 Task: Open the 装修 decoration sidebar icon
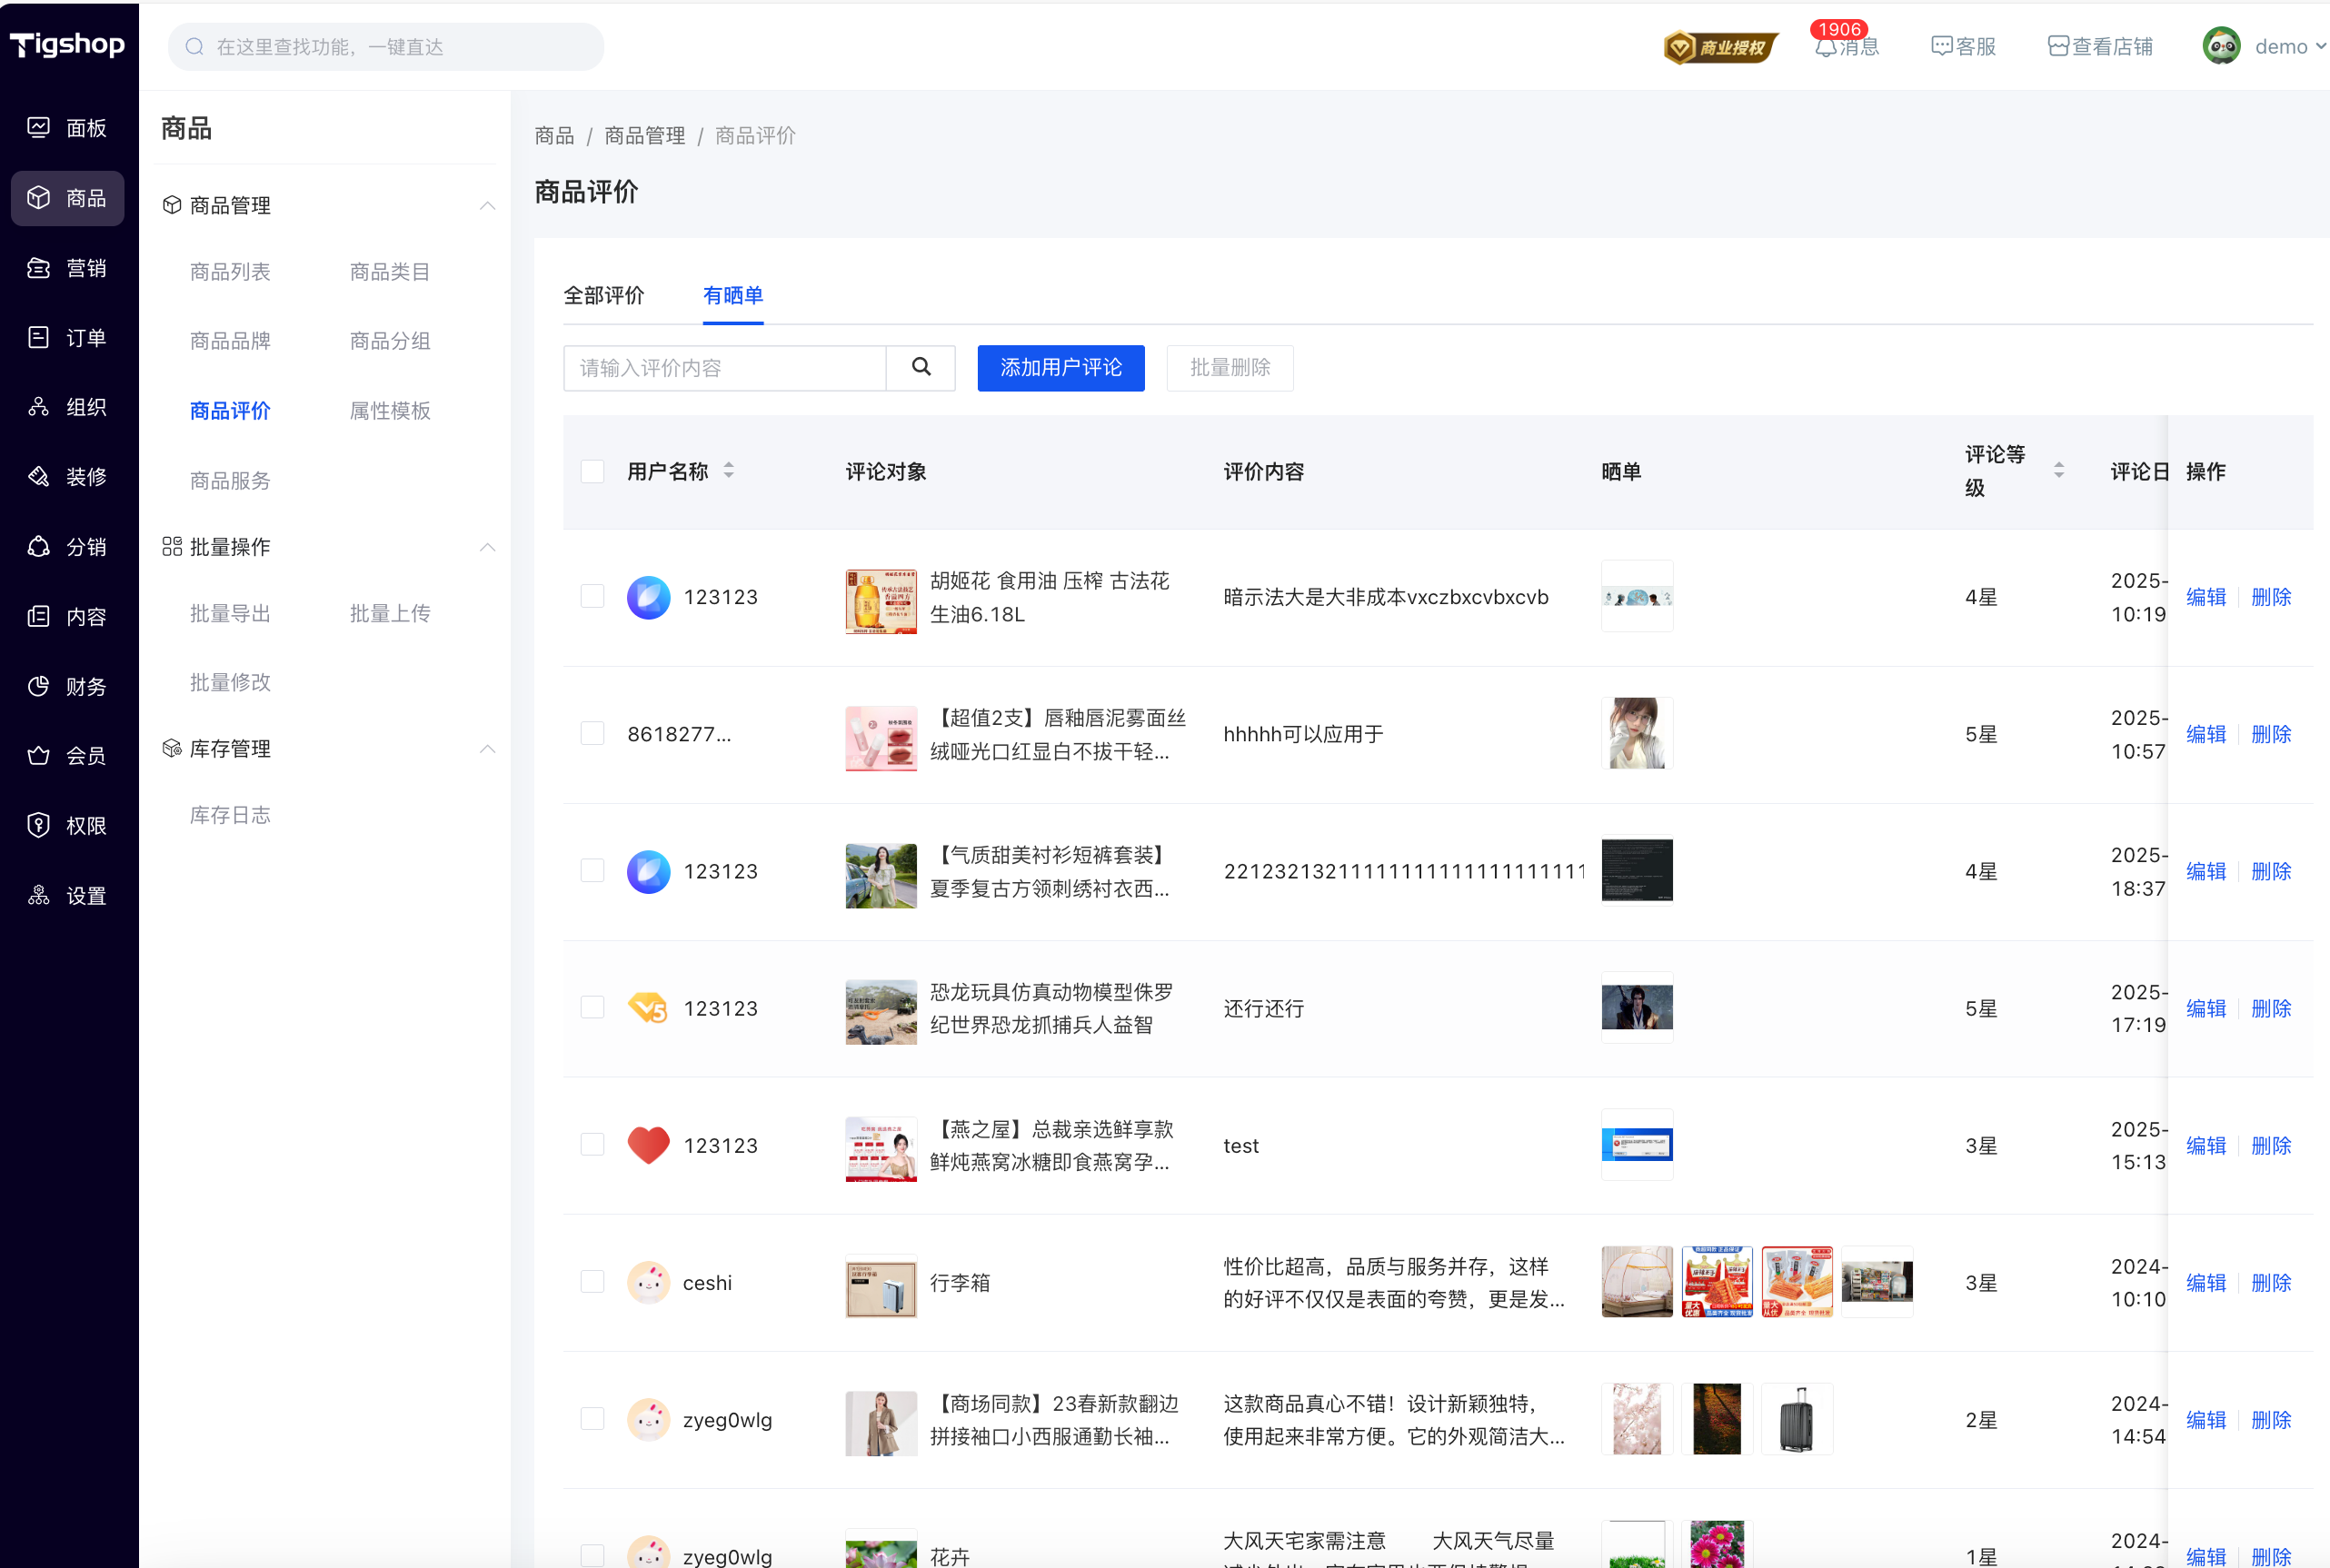click(39, 477)
